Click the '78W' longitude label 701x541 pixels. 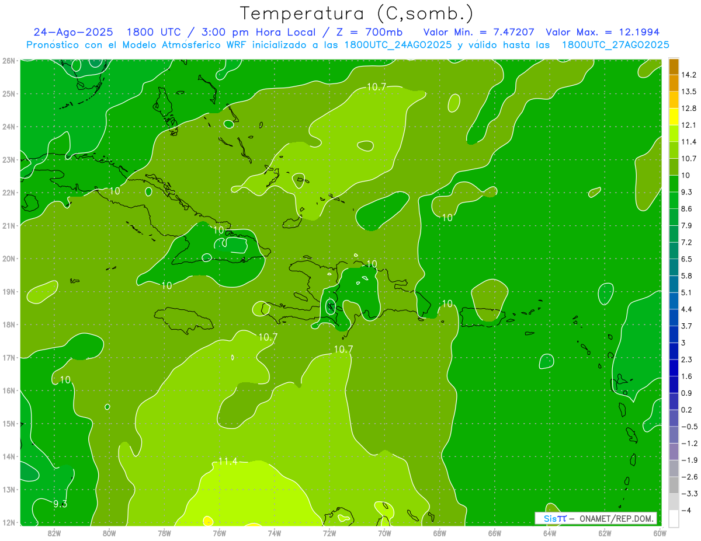pyautogui.click(x=164, y=532)
